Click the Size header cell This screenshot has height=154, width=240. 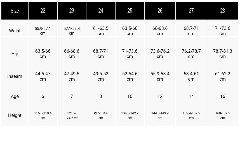point(15,11)
